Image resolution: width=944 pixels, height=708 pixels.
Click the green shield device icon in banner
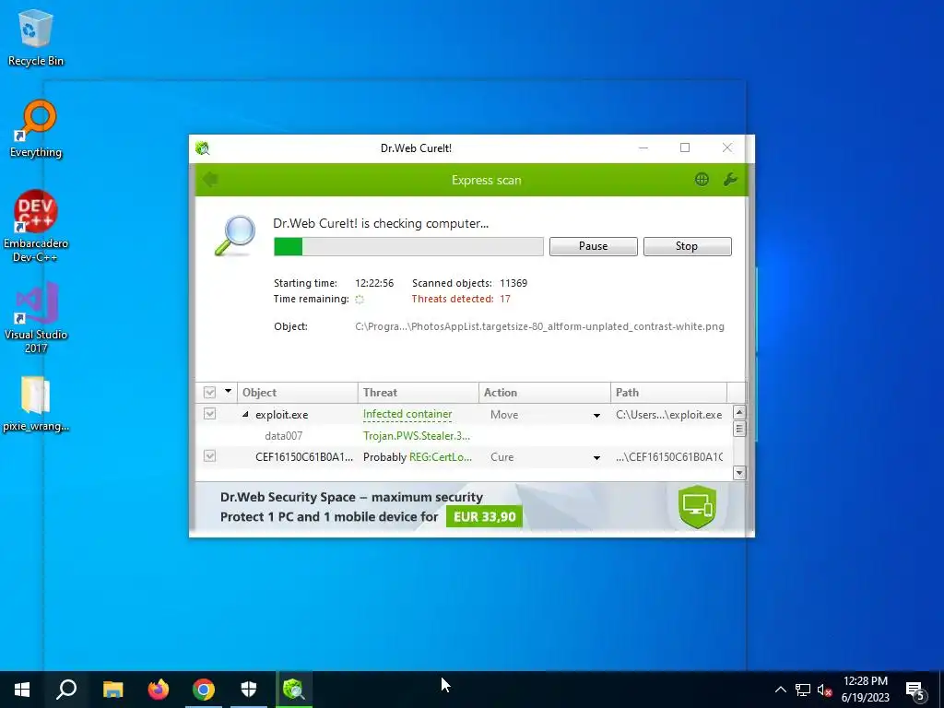click(x=697, y=507)
